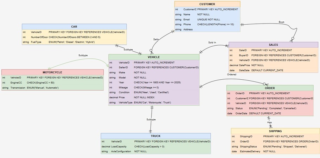Click the EstimatedDelivery row in SHIPPING
The width and height of the screenshot is (320, 158).
(275, 151)
